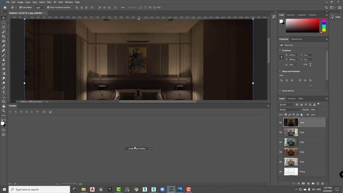343x193 pixels.
Task: Open the search icon at top right
Action: (326, 8)
